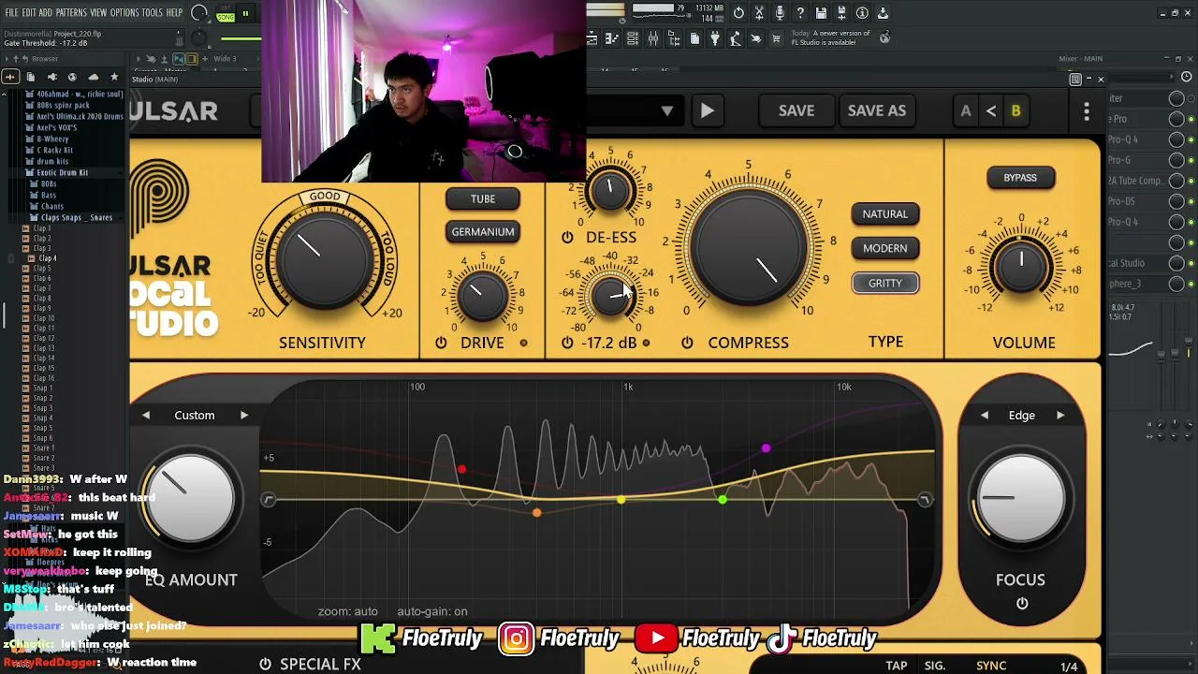Click the red EQ band node
Image resolution: width=1198 pixels, height=674 pixels.
pos(461,470)
